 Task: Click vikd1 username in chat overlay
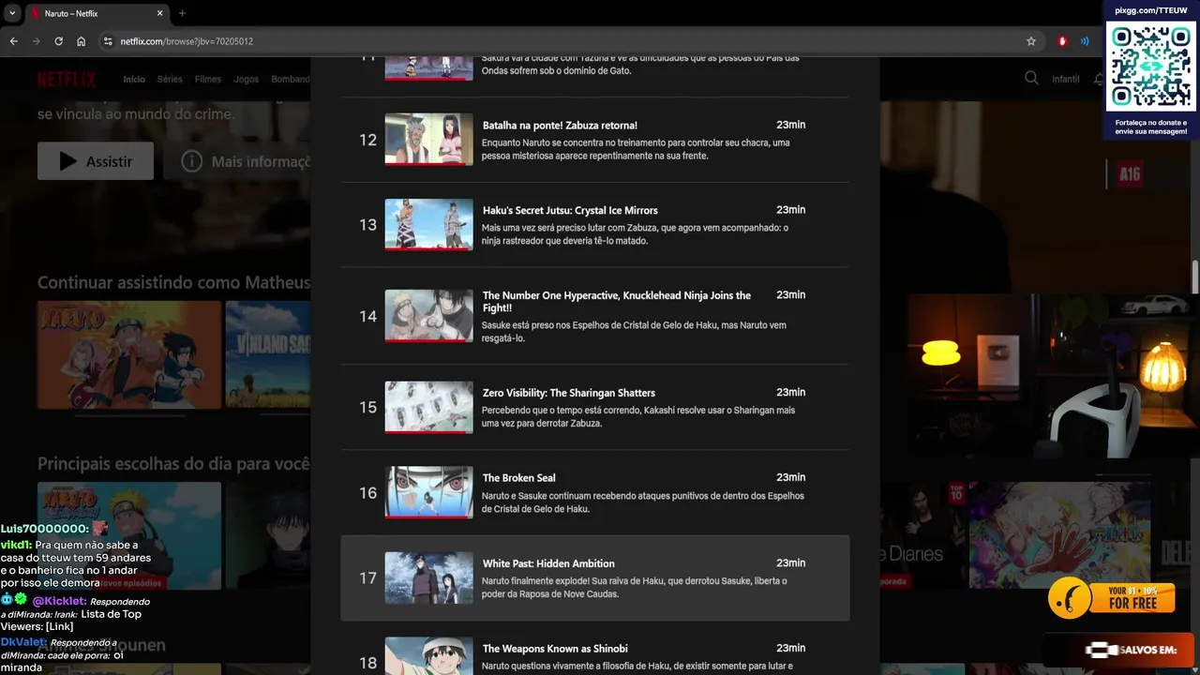tap(17, 545)
